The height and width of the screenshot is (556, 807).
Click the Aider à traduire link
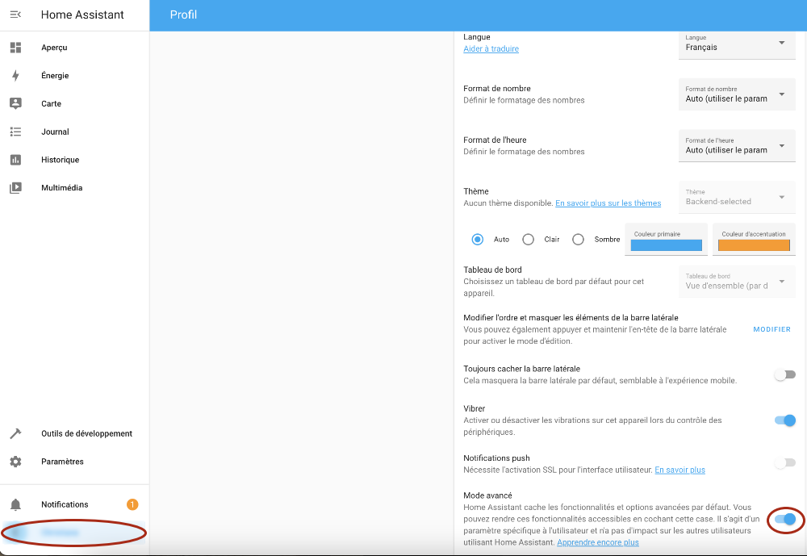click(x=491, y=49)
